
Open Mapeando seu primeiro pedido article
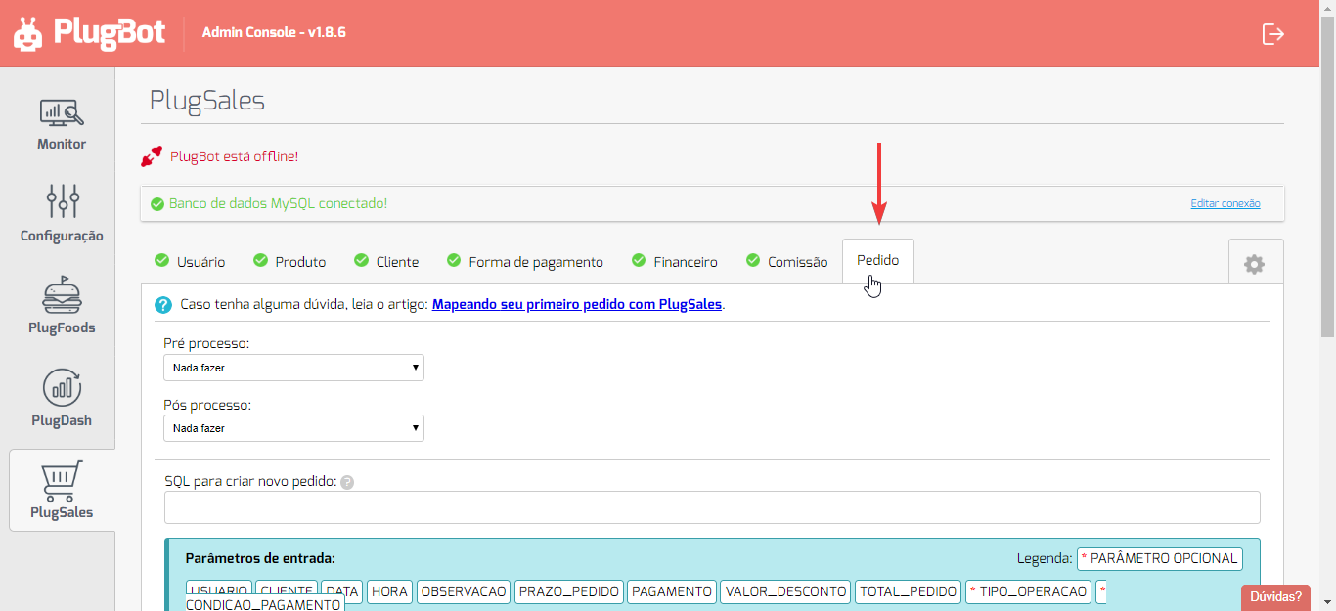coord(577,304)
